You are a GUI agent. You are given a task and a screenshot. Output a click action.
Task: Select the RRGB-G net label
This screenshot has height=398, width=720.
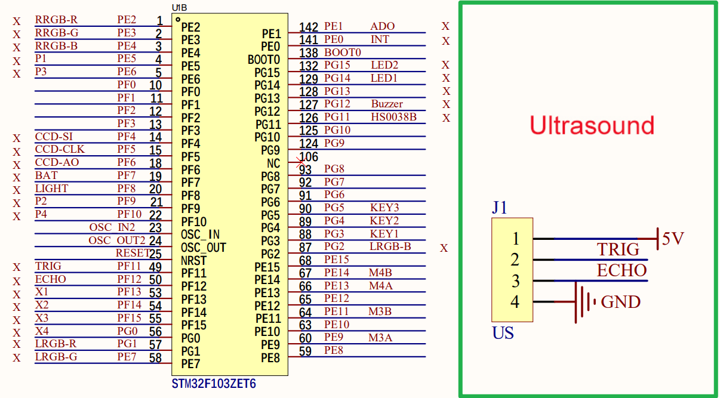pyautogui.click(x=57, y=33)
